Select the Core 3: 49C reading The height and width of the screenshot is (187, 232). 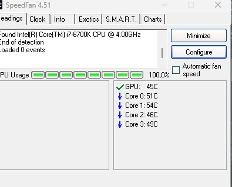click(x=142, y=124)
